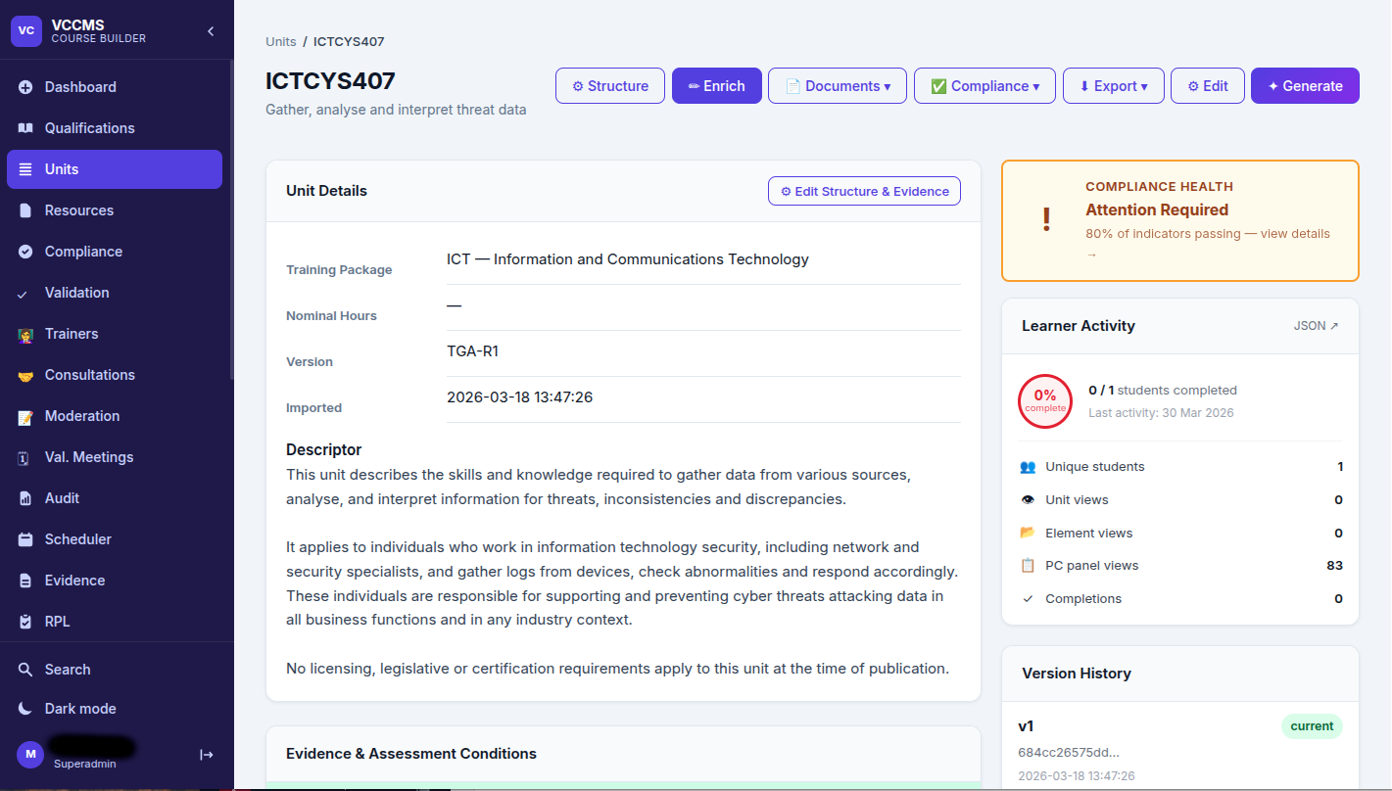Open Consultations in the sidebar
This screenshot has width=1392, height=791.
(x=115, y=375)
